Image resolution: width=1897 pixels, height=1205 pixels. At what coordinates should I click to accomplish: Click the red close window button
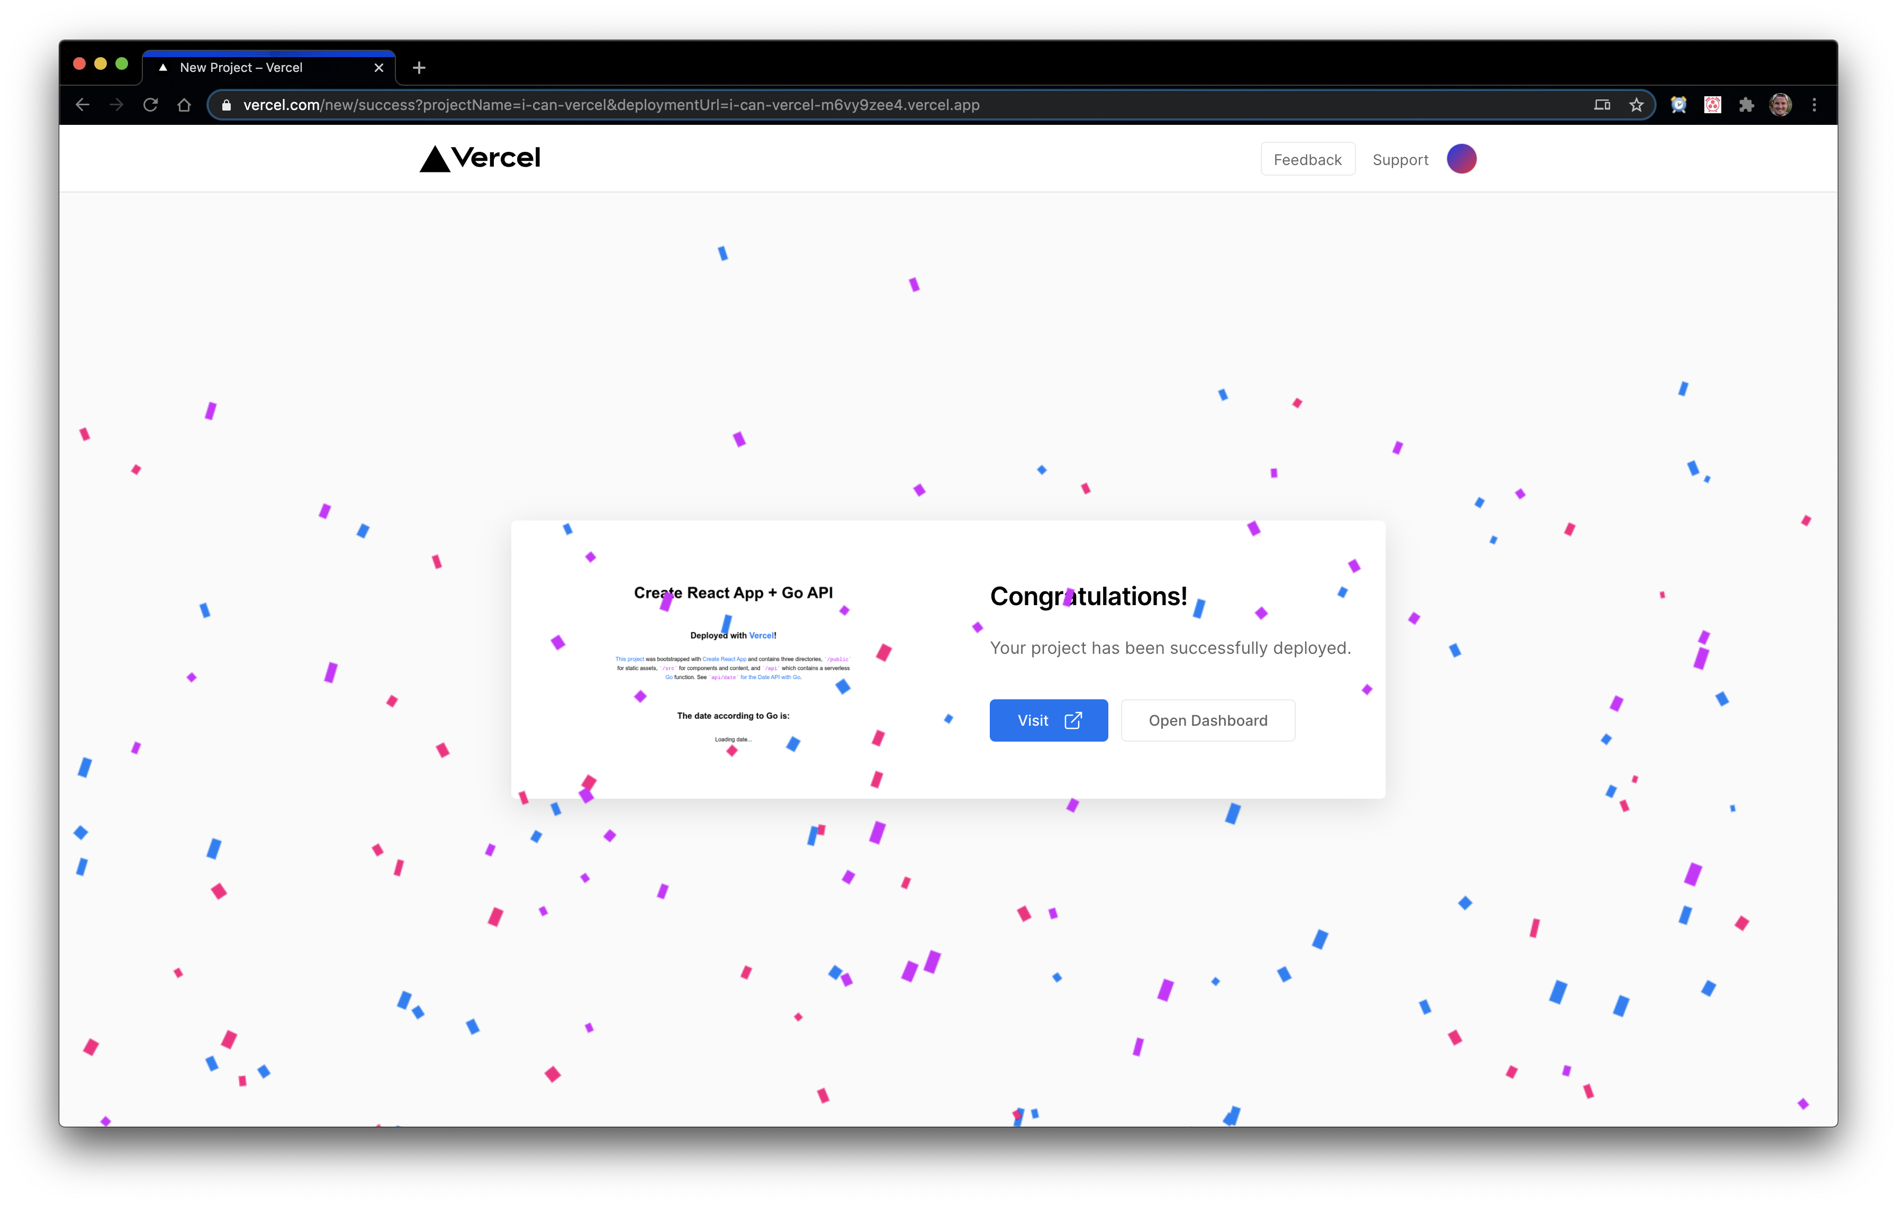point(79,64)
